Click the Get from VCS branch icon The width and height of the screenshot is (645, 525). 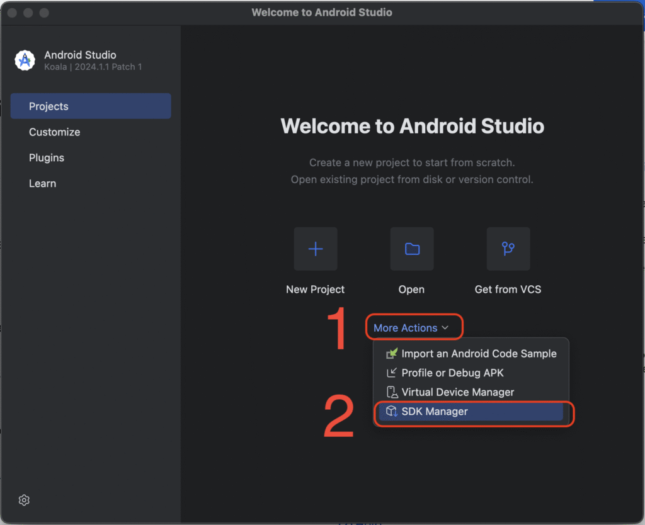coord(508,249)
